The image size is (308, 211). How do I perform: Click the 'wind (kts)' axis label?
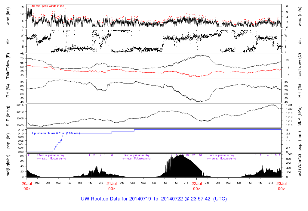tap(8, 16)
